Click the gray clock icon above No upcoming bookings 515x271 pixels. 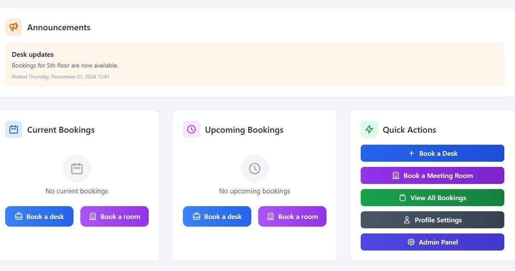point(255,169)
